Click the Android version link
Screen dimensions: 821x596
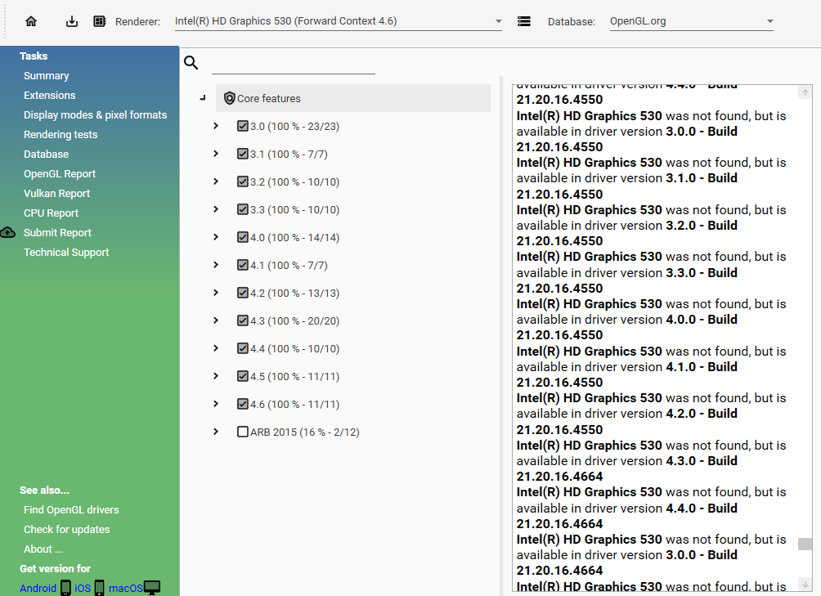tap(38, 588)
